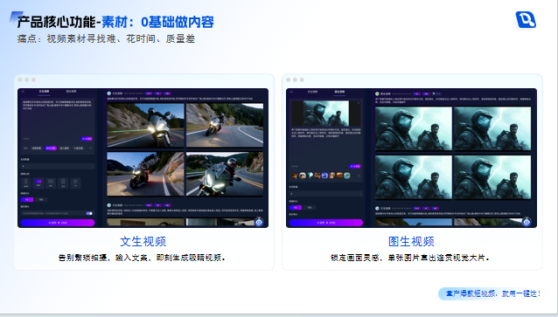The image size is (558, 317).
Task: Select the unhighlighted duration option in right panel
Action: point(310,207)
